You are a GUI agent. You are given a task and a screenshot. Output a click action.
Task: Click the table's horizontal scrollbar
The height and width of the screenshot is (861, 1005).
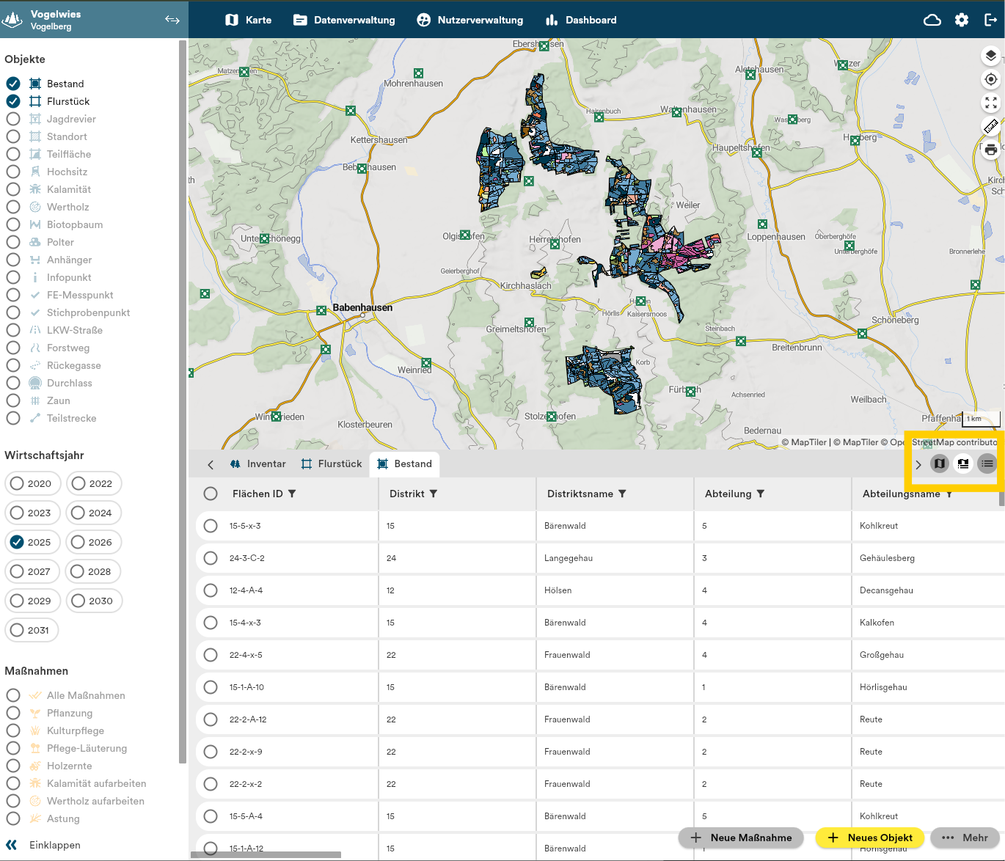pos(266,854)
